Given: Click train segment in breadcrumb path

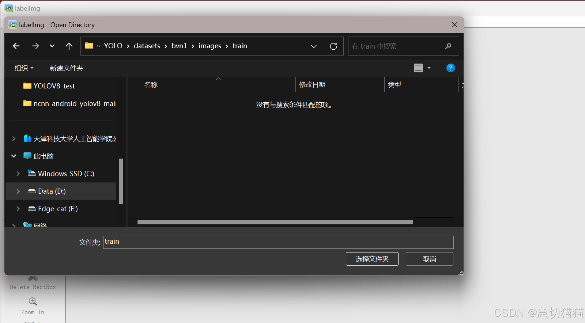Looking at the screenshot, I should pyautogui.click(x=240, y=46).
